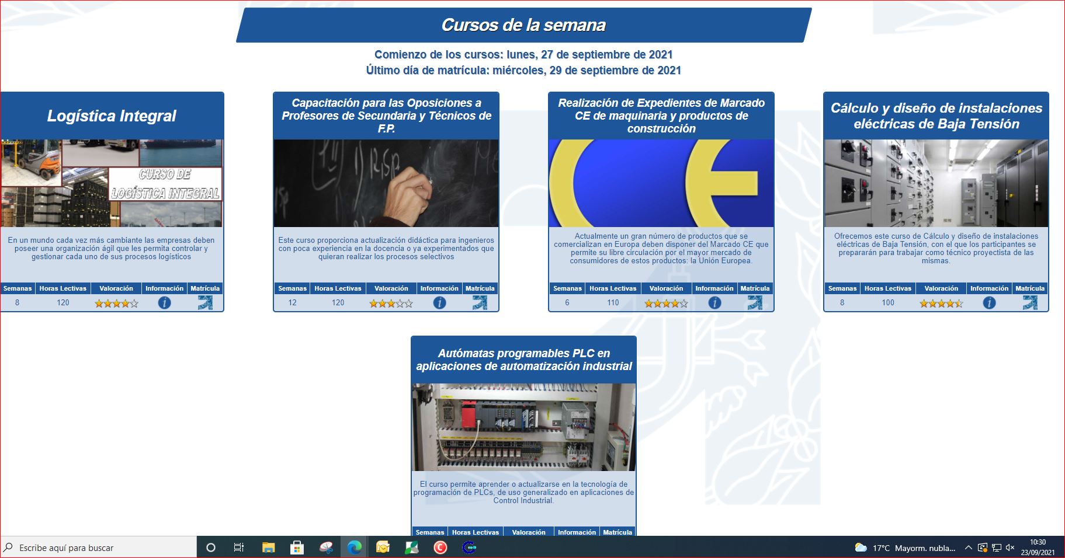Click Matrícula icon for Baja Tensión course
This screenshot has width=1065, height=558.
click(1030, 303)
